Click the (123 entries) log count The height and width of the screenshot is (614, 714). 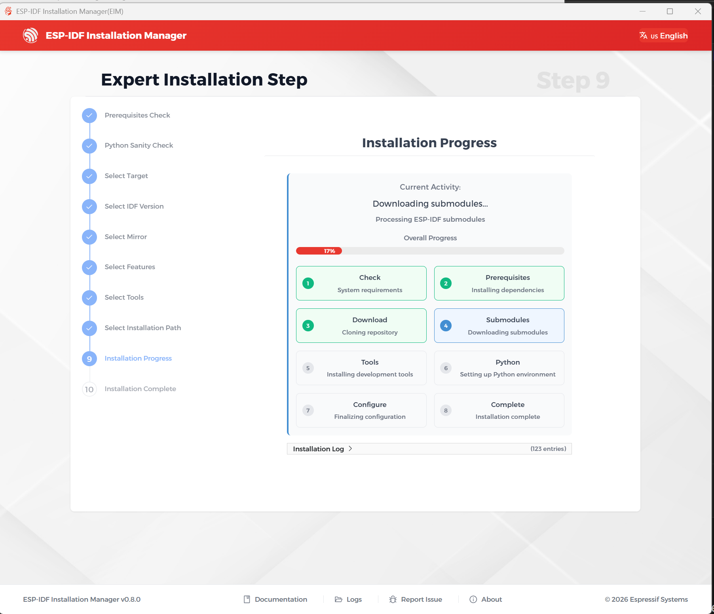coord(548,449)
